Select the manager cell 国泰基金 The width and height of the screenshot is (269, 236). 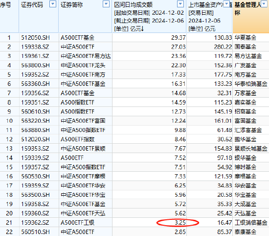point(246,47)
